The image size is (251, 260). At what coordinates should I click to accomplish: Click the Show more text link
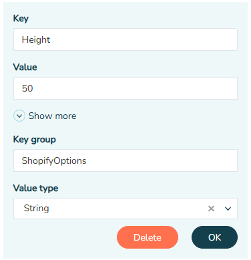[52, 116]
